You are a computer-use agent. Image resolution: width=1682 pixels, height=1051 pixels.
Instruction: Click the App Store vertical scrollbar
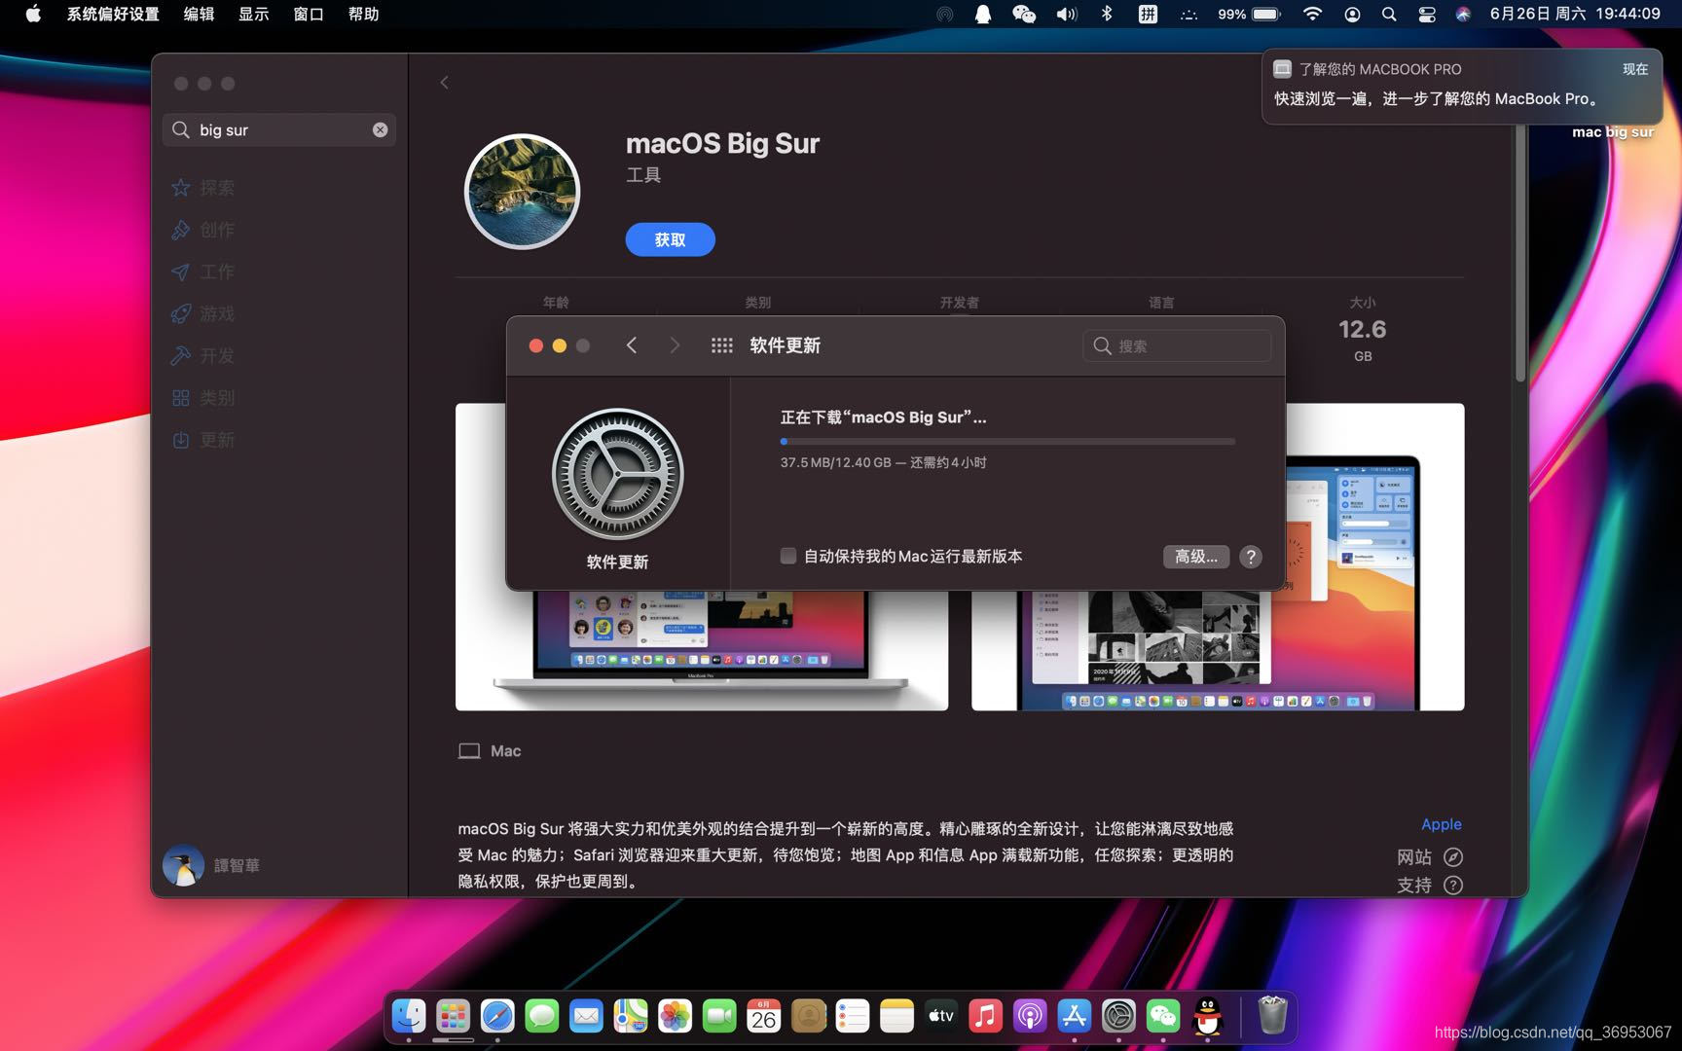click(1520, 253)
